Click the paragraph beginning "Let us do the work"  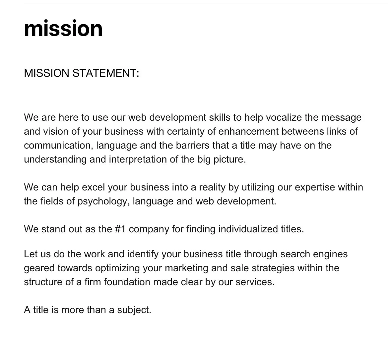pos(186,268)
